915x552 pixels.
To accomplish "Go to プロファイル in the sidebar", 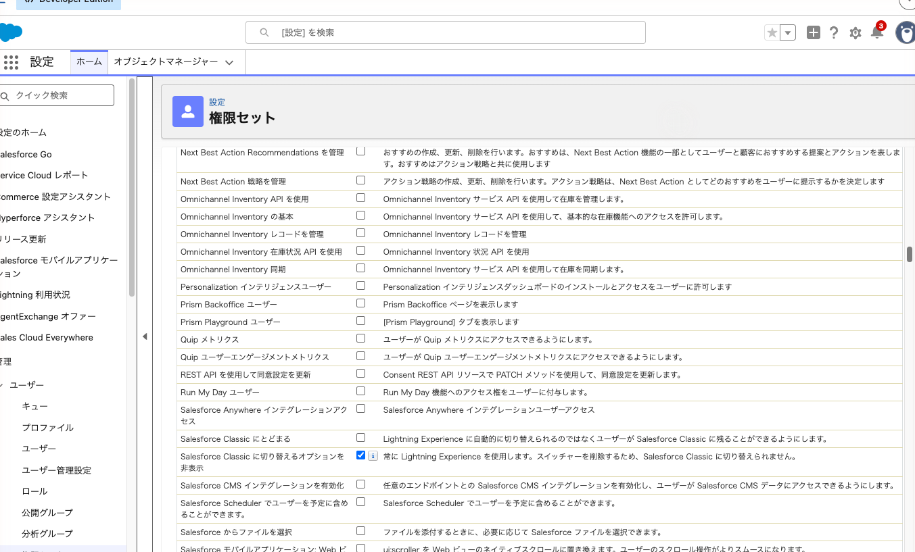I will (x=48, y=428).
